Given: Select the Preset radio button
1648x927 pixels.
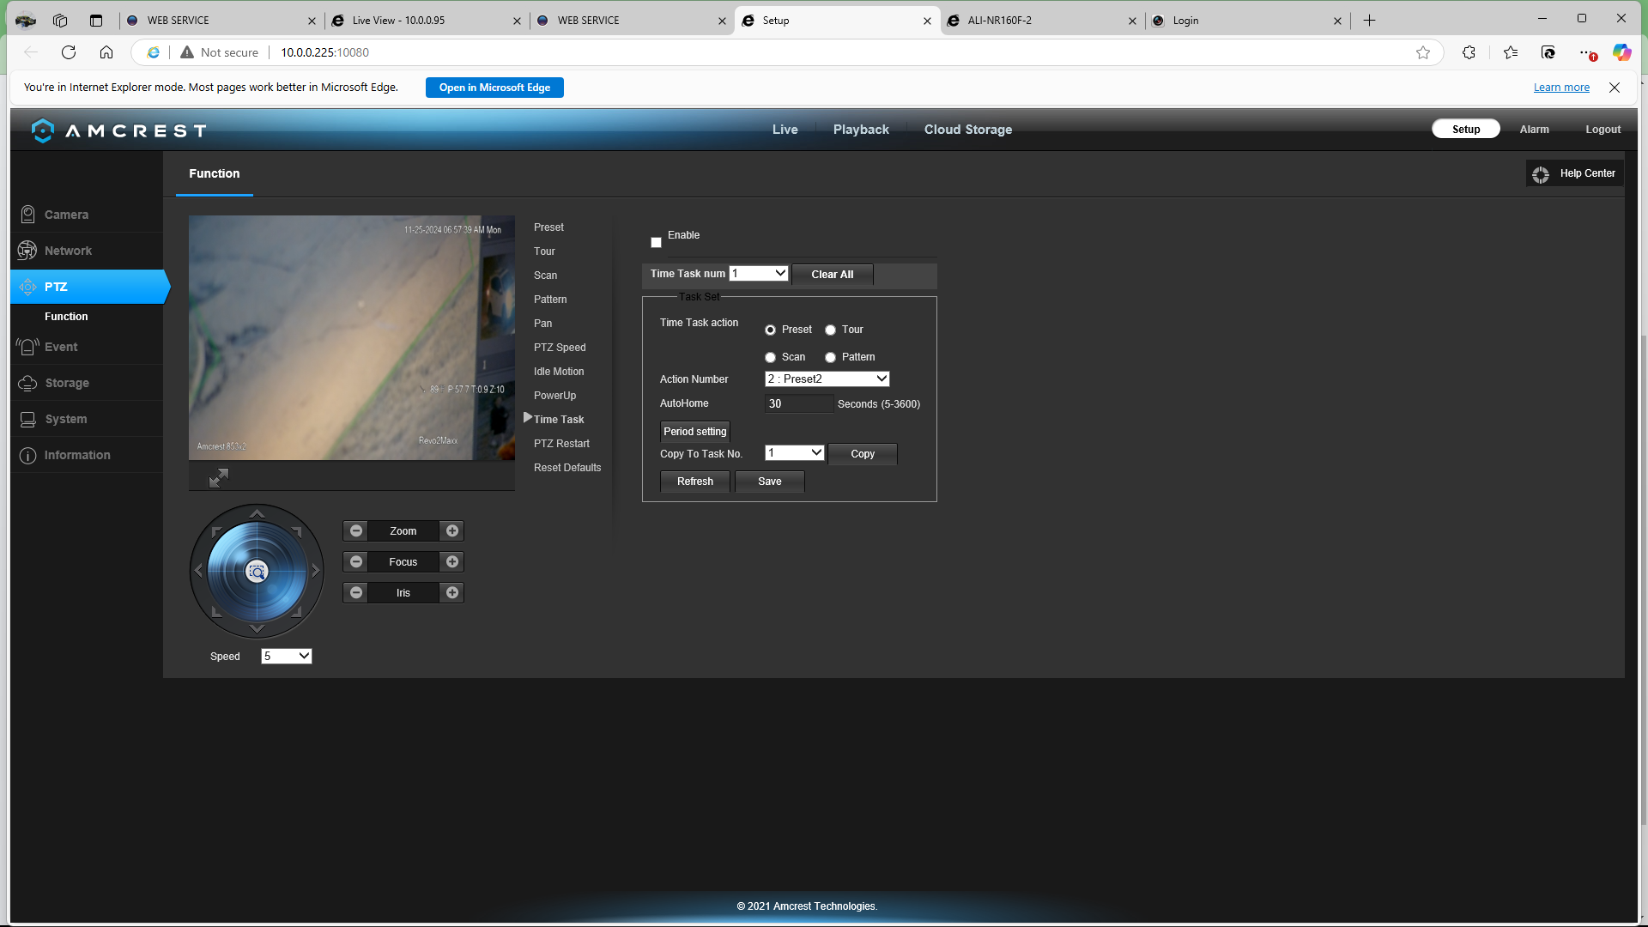Looking at the screenshot, I should pos(770,330).
